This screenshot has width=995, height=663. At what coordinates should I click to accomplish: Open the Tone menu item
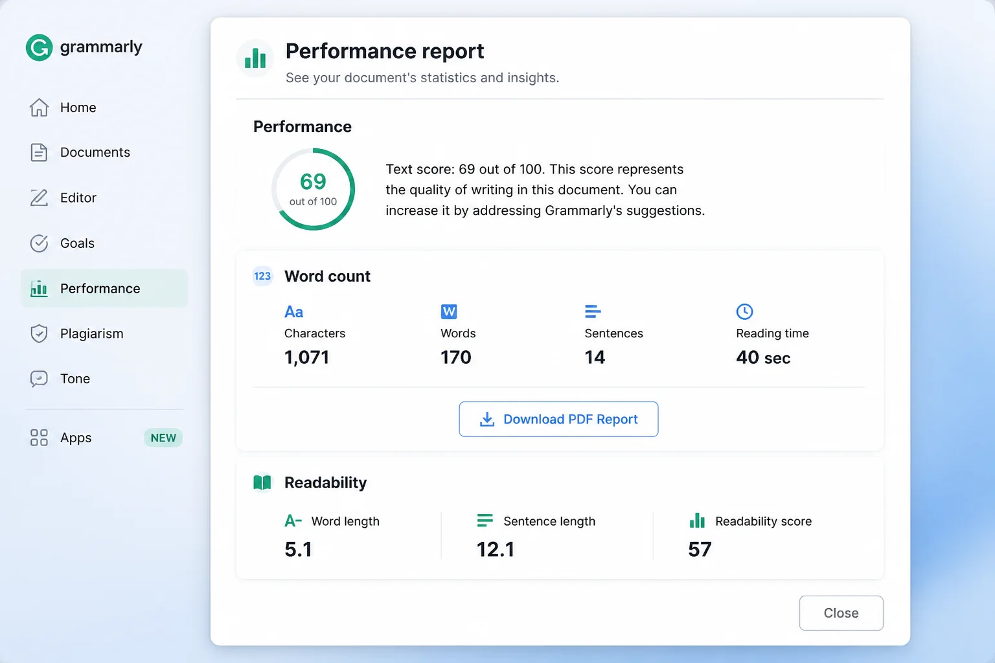point(104,379)
